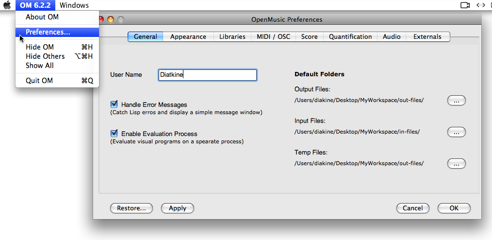492x240 pixels.
Task: Open the Externals tab
Action: pos(427,37)
